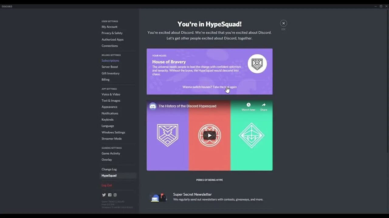Go to Game Activity
This screenshot has height=218, width=389.
[111, 153]
